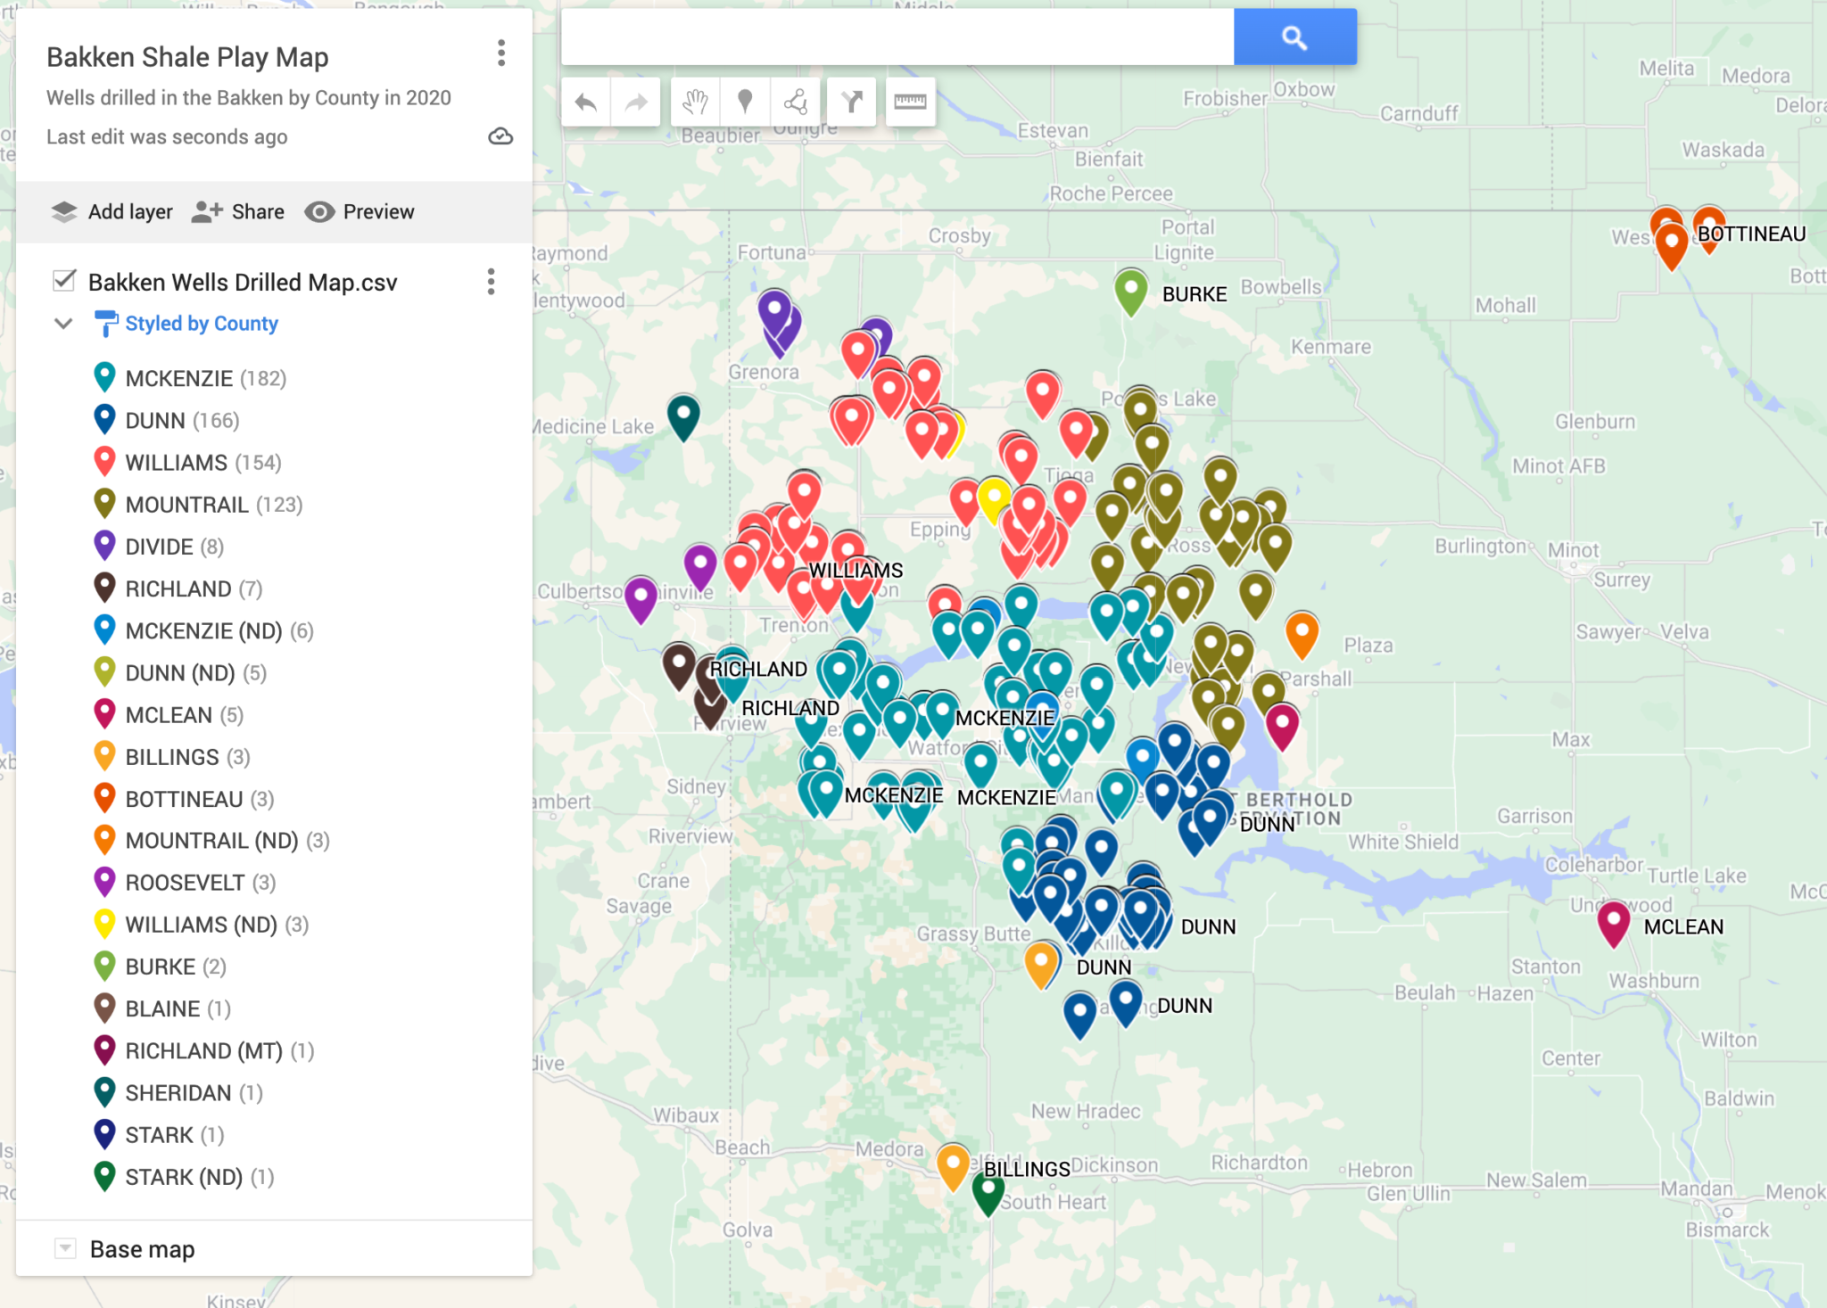Open the Add directions tool
This screenshot has width=1827, height=1308.
click(853, 102)
